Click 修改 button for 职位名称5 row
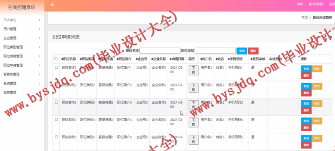 click(317, 138)
